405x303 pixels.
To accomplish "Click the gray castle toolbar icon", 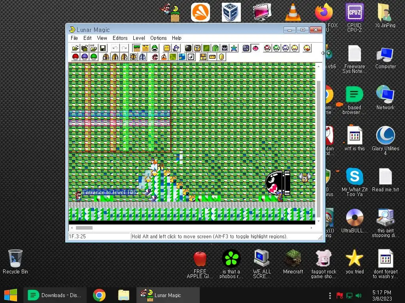I will [x=225, y=48].
